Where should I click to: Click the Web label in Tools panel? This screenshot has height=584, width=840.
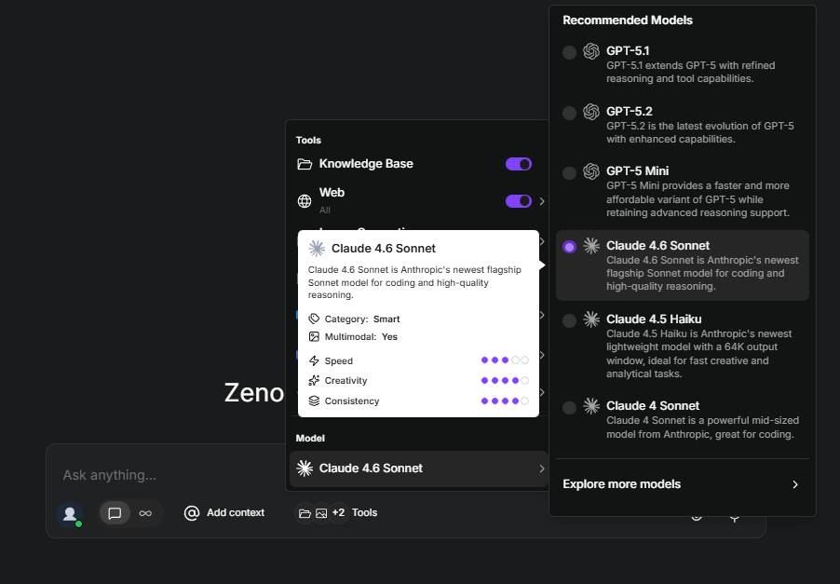point(332,193)
